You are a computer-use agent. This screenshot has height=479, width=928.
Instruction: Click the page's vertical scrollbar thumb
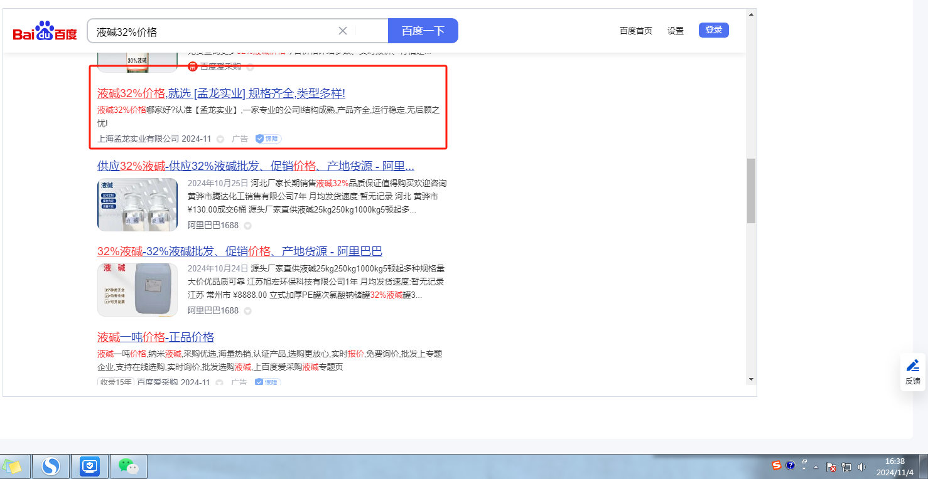click(751, 191)
